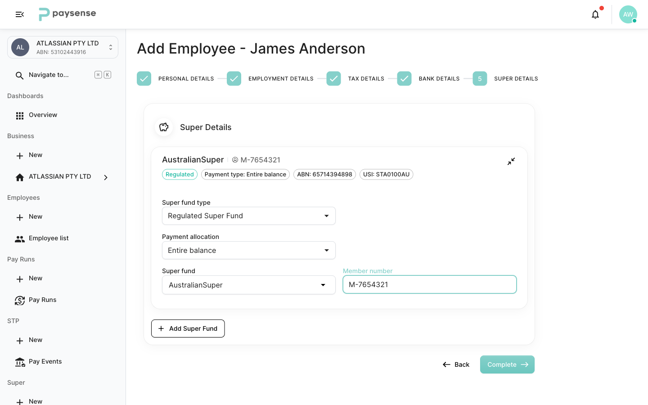The height and width of the screenshot is (405, 648).
Task: Click the keyboard shortcut K badge
Action: coord(108,75)
